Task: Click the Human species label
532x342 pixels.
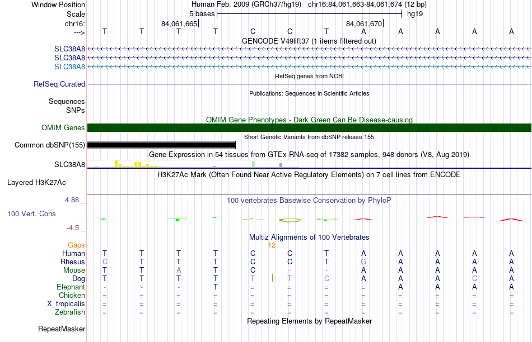Action: (73, 253)
